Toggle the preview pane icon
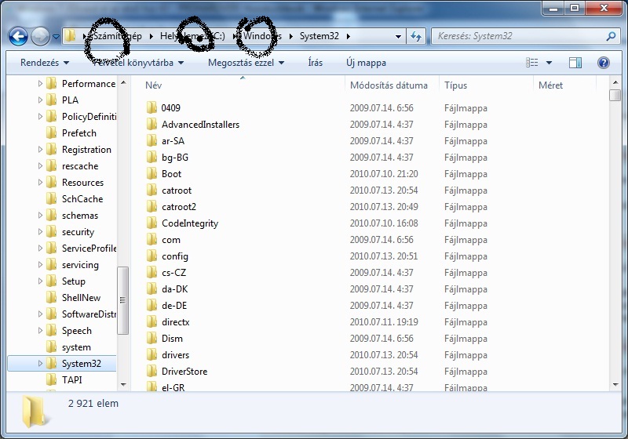This screenshot has height=439, width=628. pos(575,63)
